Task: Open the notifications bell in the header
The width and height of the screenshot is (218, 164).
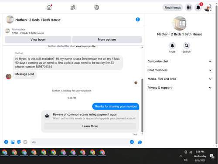Action: [x=198, y=7]
